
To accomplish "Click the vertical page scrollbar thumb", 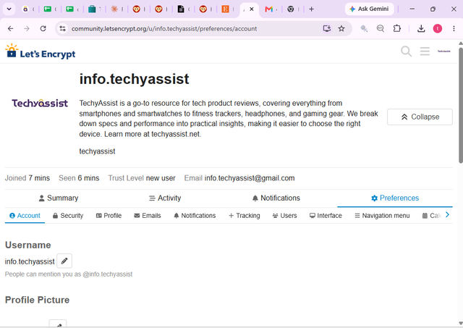I will pyautogui.click(x=460, y=105).
